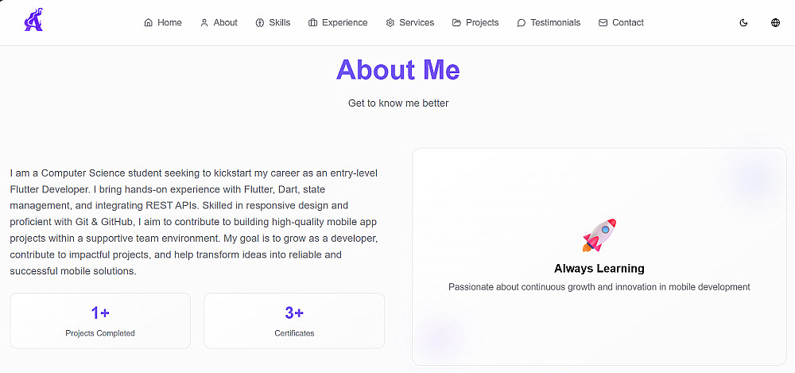Click the speech bubble Testimonials icon

(521, 23)
